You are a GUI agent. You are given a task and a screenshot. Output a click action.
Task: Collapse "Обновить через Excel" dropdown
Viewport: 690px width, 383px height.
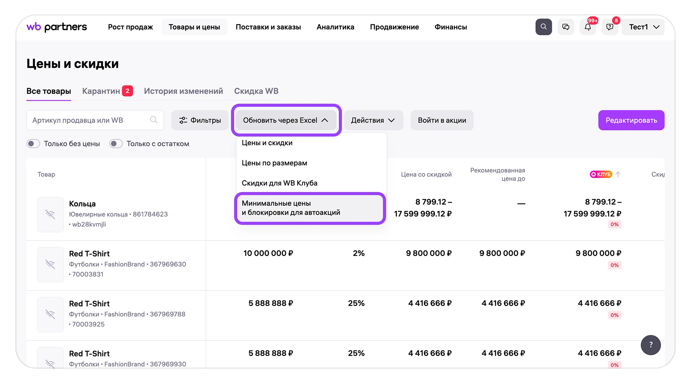[x=286, y=120]
